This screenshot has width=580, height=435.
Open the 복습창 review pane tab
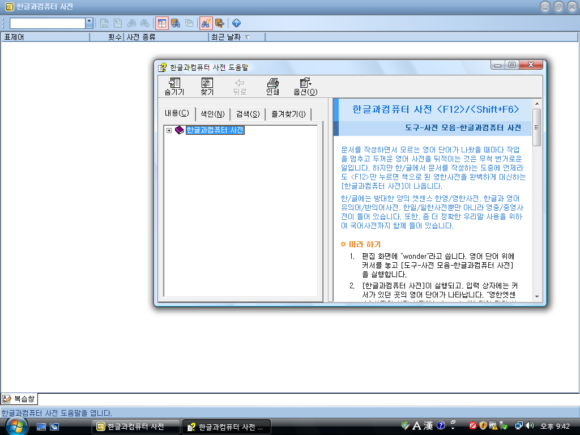tap(19, 399)
